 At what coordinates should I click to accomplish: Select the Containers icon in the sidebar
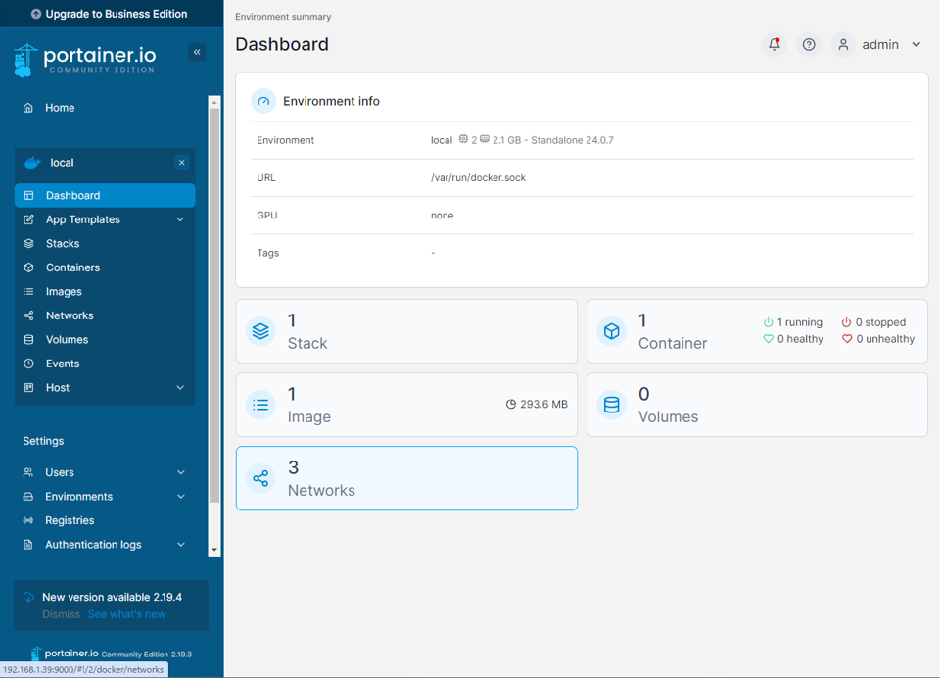tap(27, 267)
